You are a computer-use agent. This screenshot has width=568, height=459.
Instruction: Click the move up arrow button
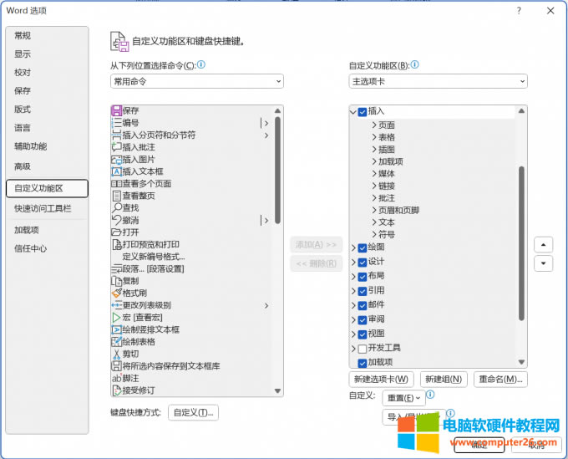click(544, 245)
